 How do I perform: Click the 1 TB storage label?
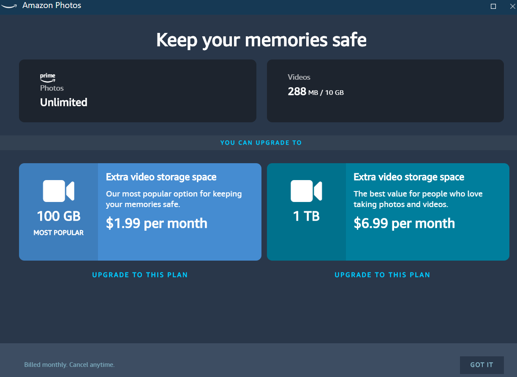(306, 216)
